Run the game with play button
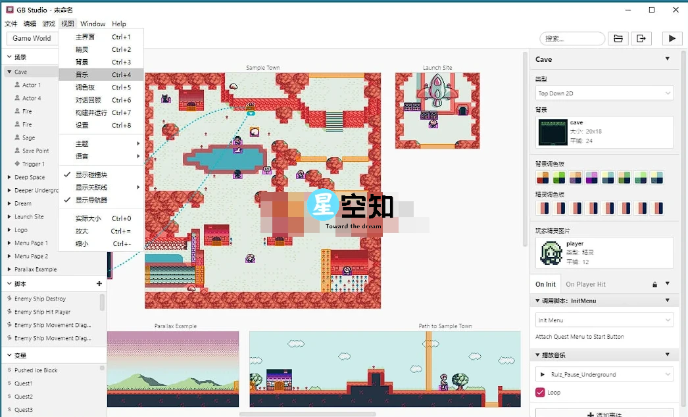688x417 pixels. pos(672,39)
